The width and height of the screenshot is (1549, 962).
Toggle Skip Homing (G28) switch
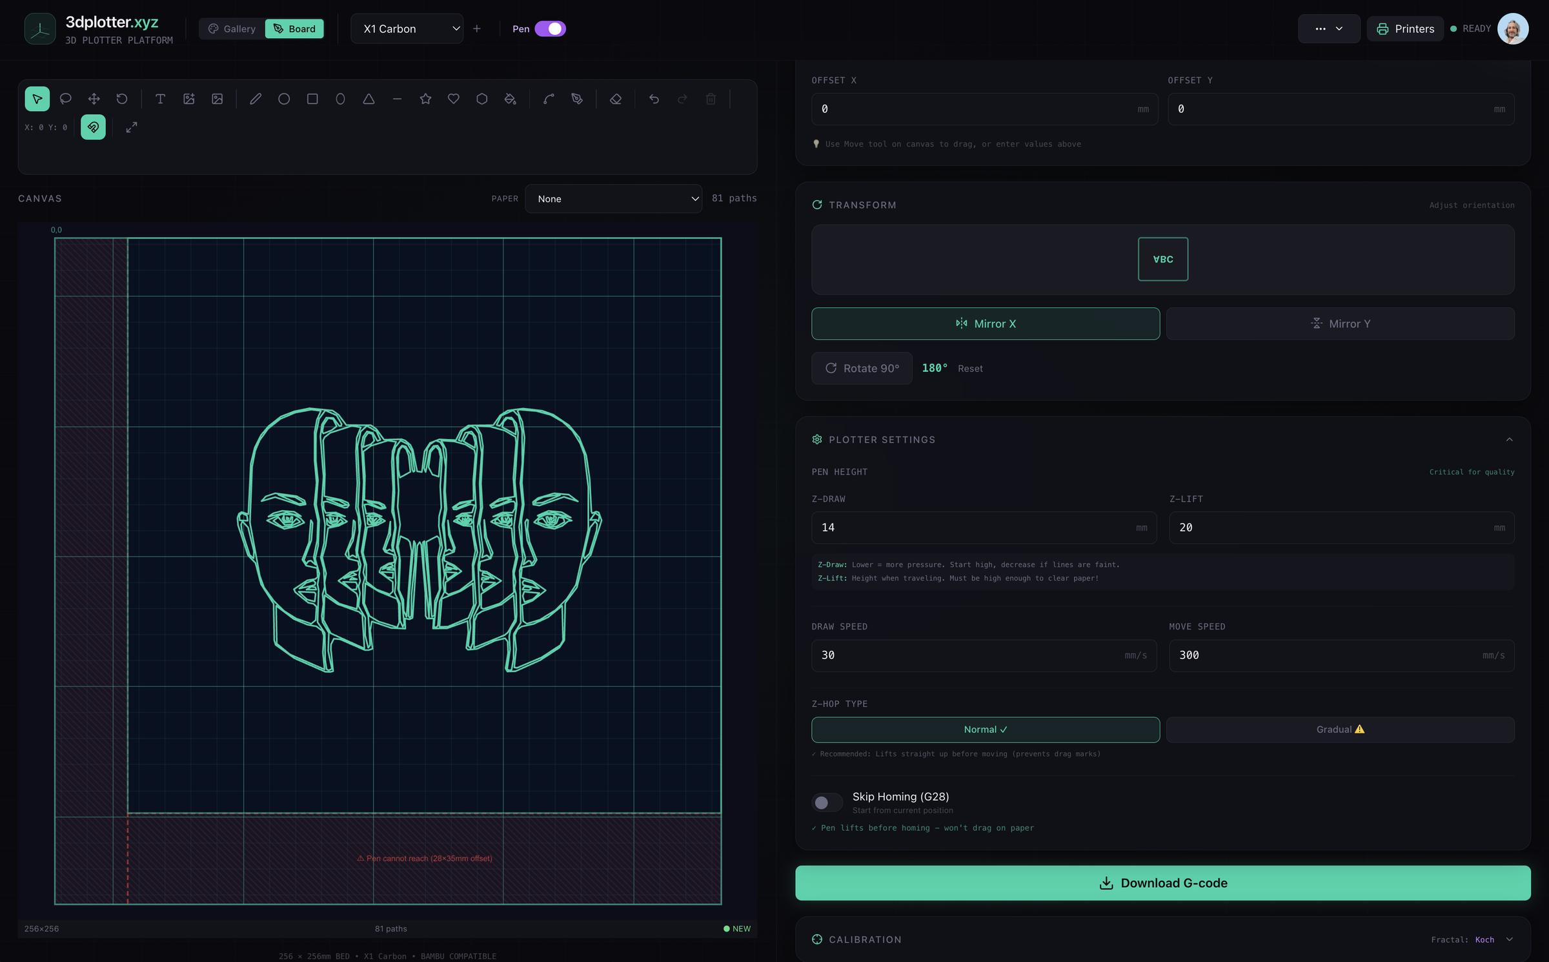click(827, 802)
